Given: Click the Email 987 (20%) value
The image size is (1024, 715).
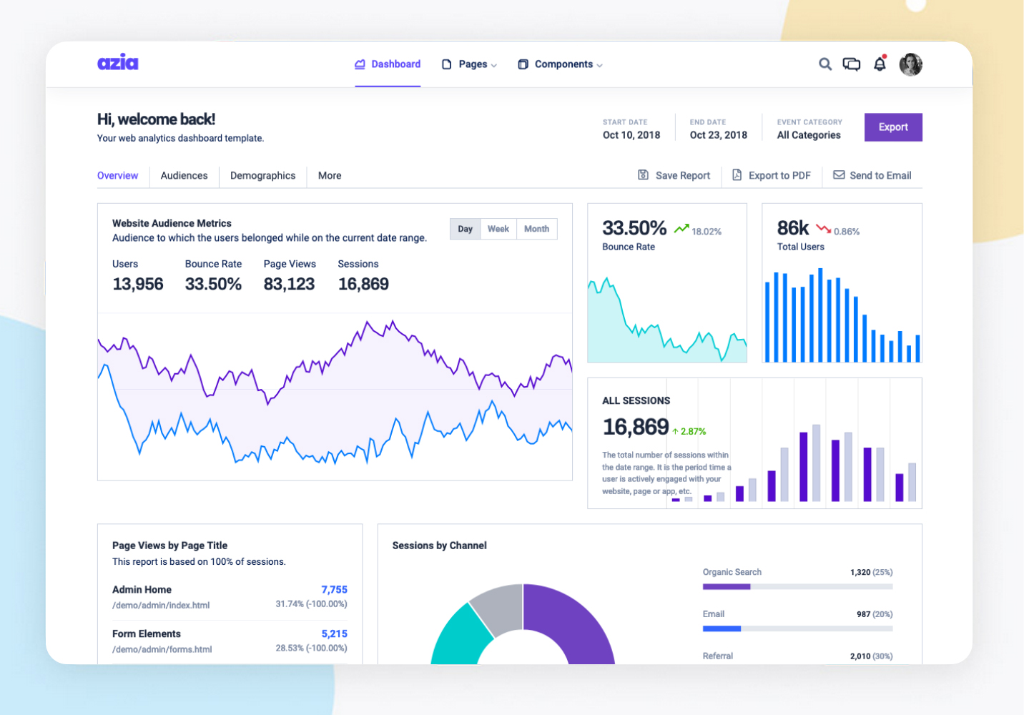Looking at the screenshot, I should (875, 614).
